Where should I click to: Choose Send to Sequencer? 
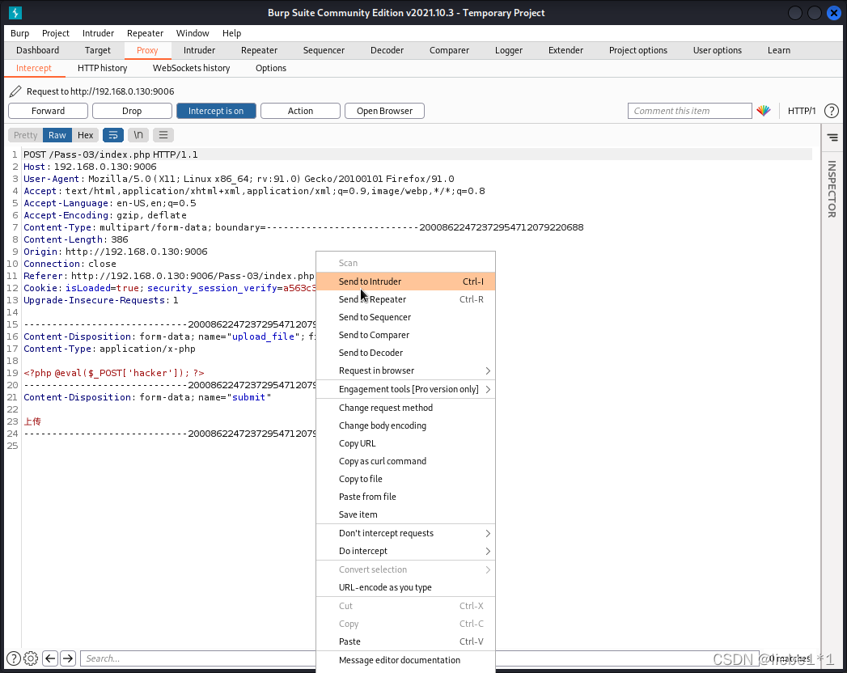point(405,317)
